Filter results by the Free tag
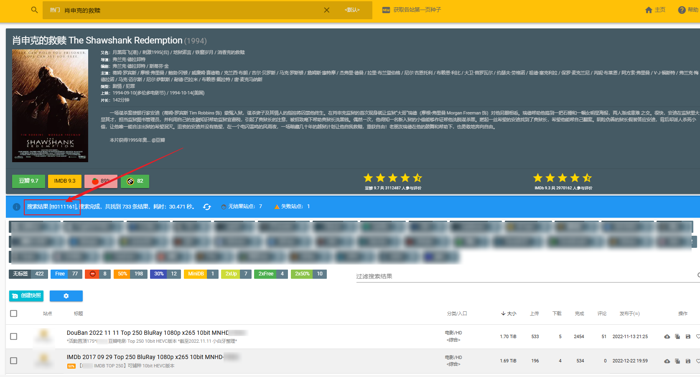Viewport: 700px width, 377px height. pyautogui.click(x=66, y=274)
